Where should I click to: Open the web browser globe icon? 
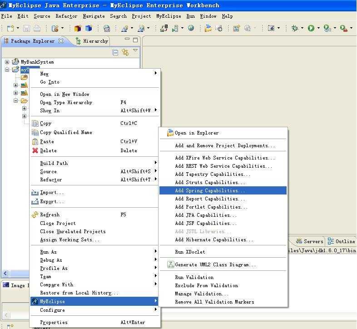click(191, 28)
